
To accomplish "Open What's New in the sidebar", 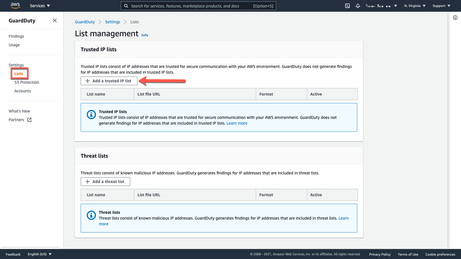I will [19, 111].
